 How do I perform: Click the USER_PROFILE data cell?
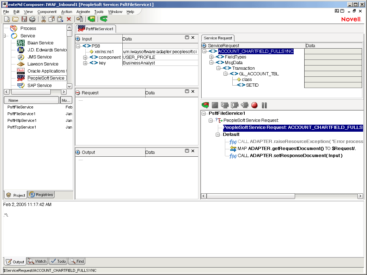tap(160, 57)
